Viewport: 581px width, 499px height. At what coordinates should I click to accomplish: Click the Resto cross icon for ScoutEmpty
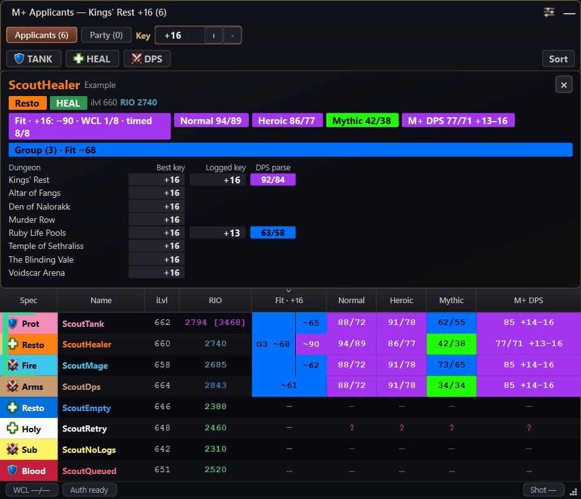pyautogui.click(x=12, y=407)
